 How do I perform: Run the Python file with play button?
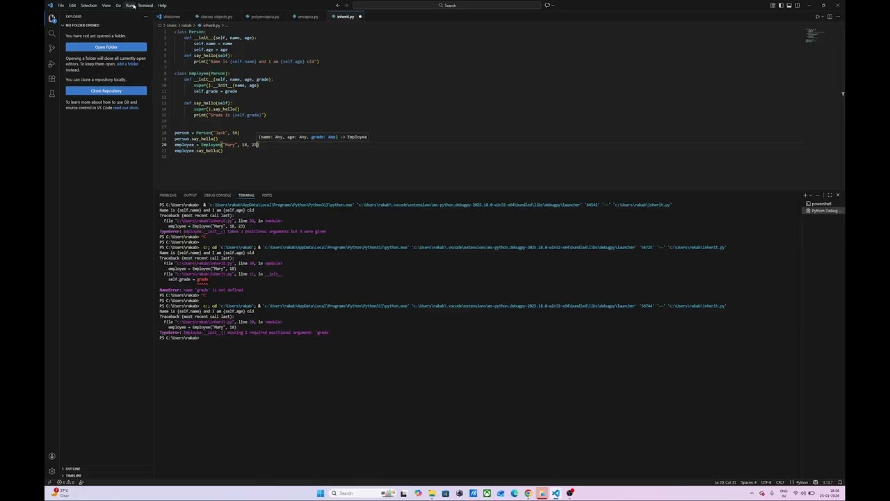(817, 16)
